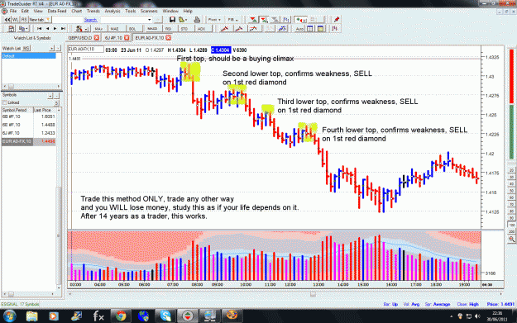Click the red-green vertical strength meter
This screenshot has width=517, height=323.
pyautogui.click(x=511, y=105)
